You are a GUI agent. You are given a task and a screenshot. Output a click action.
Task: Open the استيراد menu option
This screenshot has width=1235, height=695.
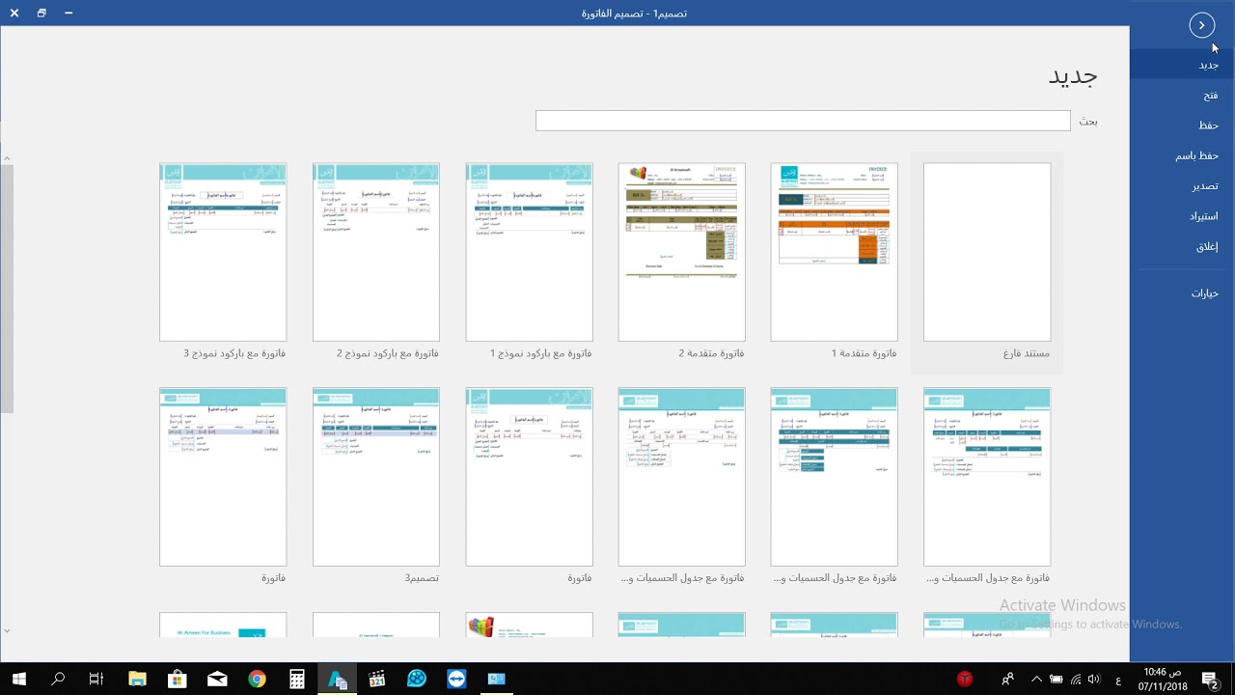click(x=1182, y=216)
